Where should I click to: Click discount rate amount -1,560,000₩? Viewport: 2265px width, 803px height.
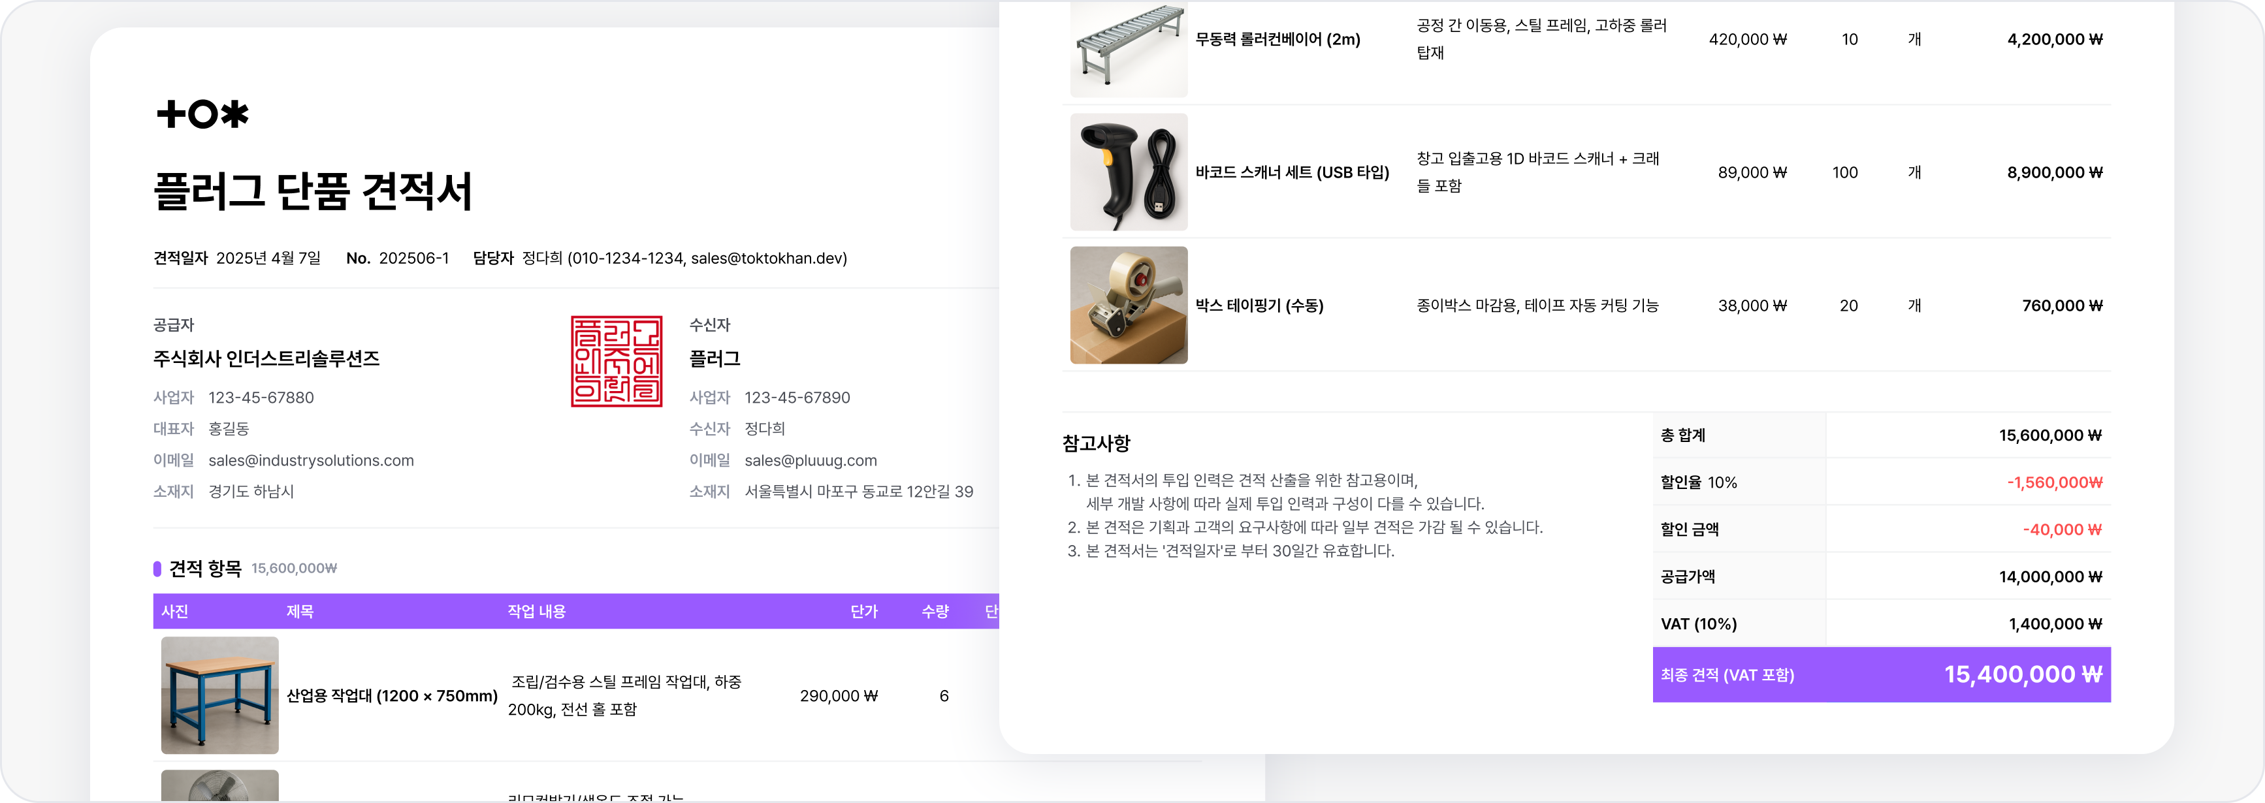pos(2054,482)
